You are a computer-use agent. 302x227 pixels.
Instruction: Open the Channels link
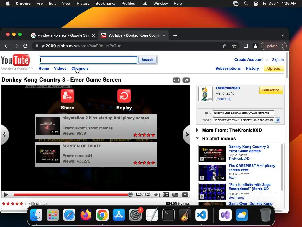coord(80,69)
